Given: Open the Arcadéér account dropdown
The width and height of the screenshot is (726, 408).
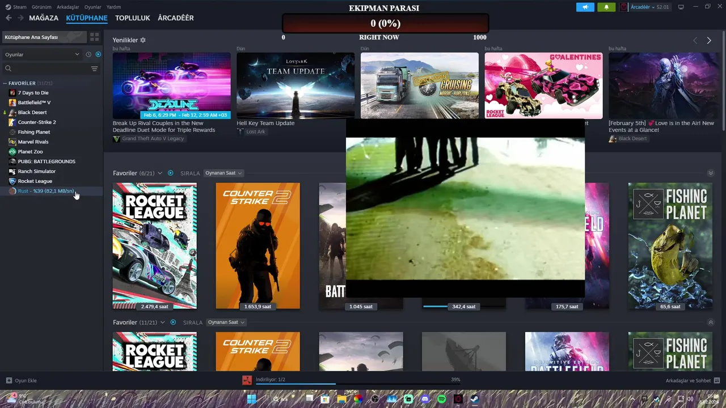Looking at the screenshot, I should pos(644,7).
